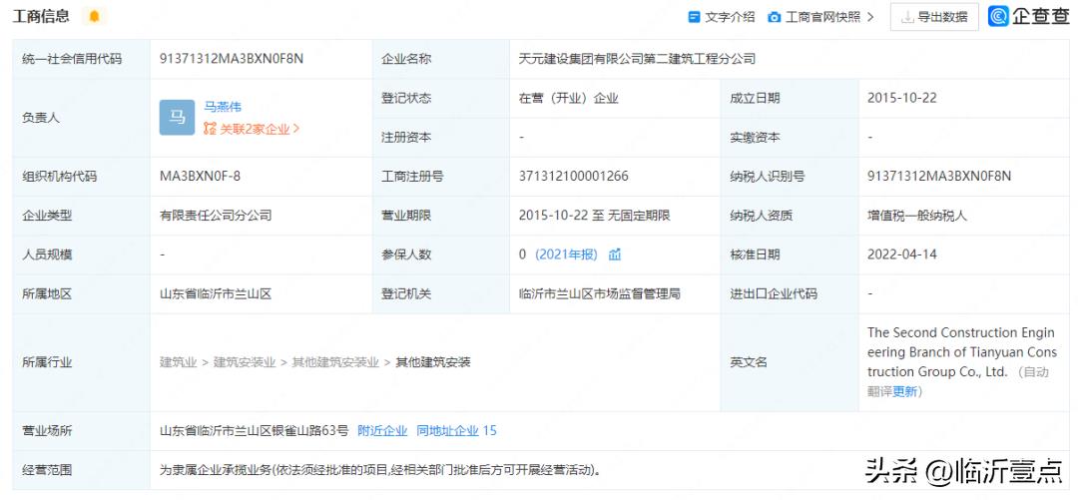
Task: Click the 工商信息 section heading
Action: pos(41,17)
